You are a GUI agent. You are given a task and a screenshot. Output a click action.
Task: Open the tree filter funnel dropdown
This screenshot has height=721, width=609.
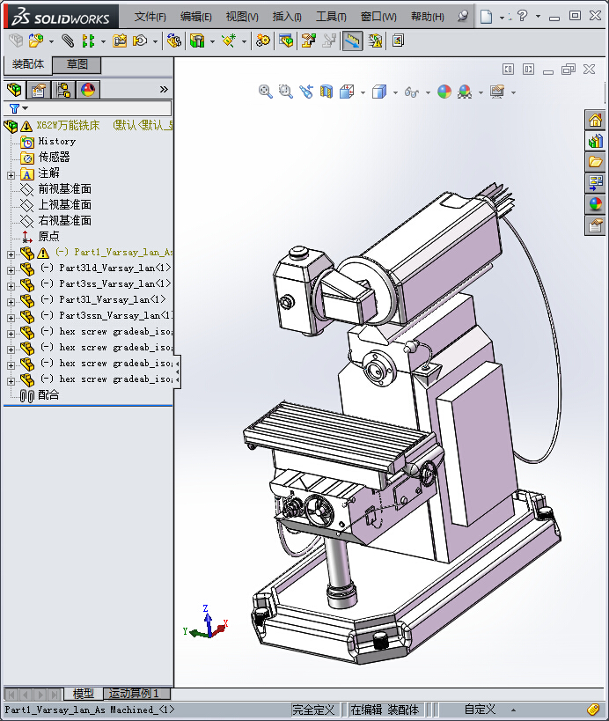pos(18,108)
